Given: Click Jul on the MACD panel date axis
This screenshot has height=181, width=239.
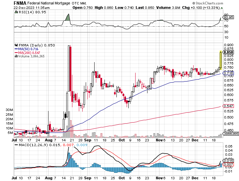Looking at the screenshot, I should 14,178.
